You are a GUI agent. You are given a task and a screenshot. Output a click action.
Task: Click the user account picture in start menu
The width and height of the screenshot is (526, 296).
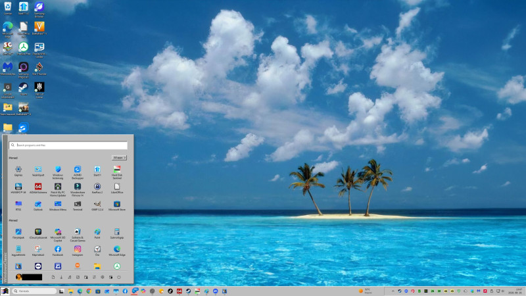(x=19, y=277)
